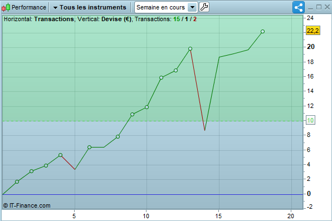
Task: Click the green winning transactions count '15'
Action: (x=177, y=19)
